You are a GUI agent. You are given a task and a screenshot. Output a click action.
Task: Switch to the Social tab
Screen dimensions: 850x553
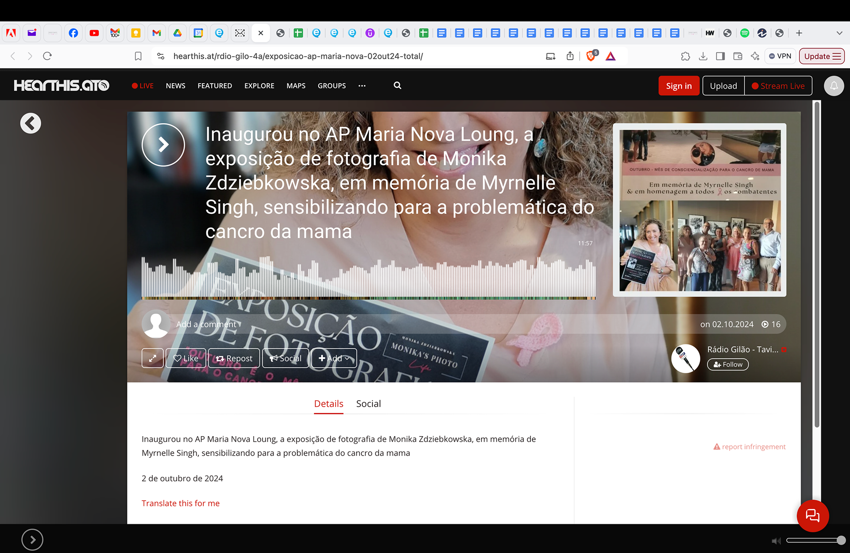click(368, 404)
